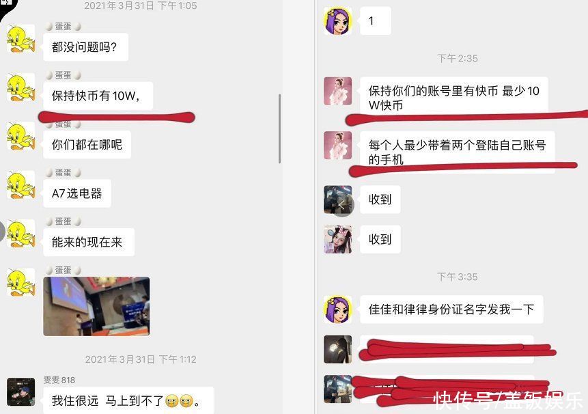Viewport: 588px width, 414px height.
Task: Click the pink dress avatar beside 保持你们的账号里有快币
Action: click(338, 91)
